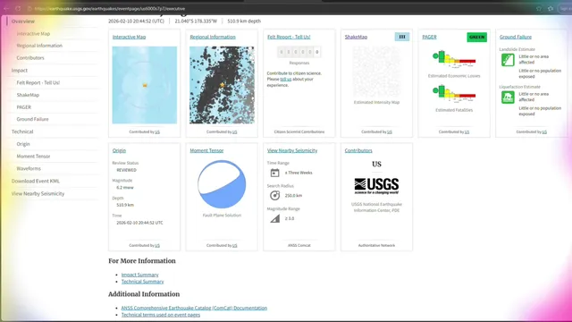Open the Contributors card title link
Viewport: 572px width, 322px height.
coord(358,150)
